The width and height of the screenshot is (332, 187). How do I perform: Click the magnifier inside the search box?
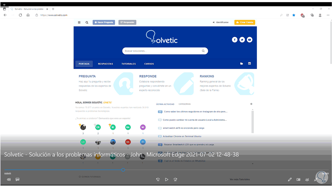(203, 51)
